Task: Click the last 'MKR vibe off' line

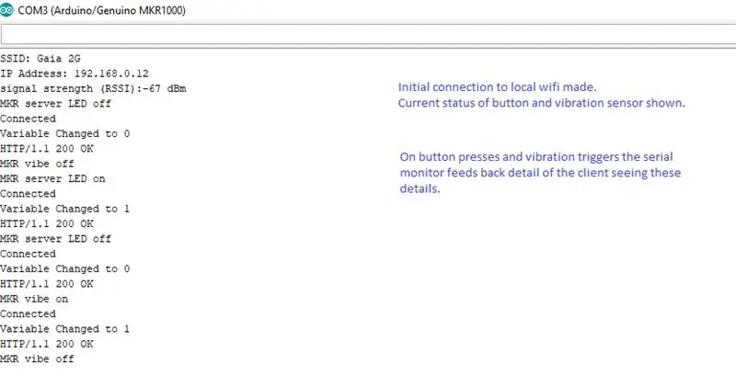Action: (x=37, y=359)
